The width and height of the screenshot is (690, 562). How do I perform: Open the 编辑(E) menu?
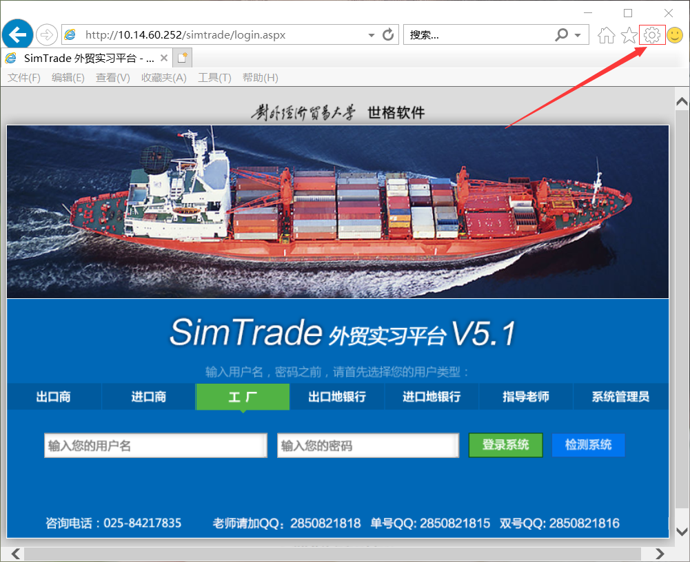[68, 78]
